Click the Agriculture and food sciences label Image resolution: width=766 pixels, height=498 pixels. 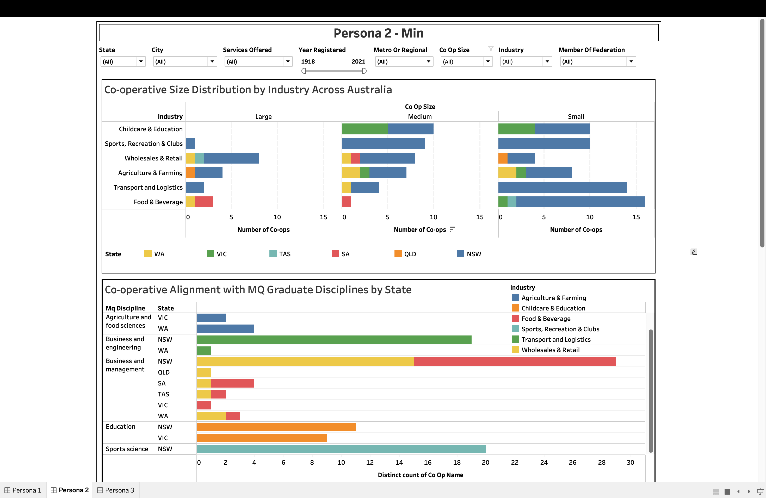coord(128,321)
